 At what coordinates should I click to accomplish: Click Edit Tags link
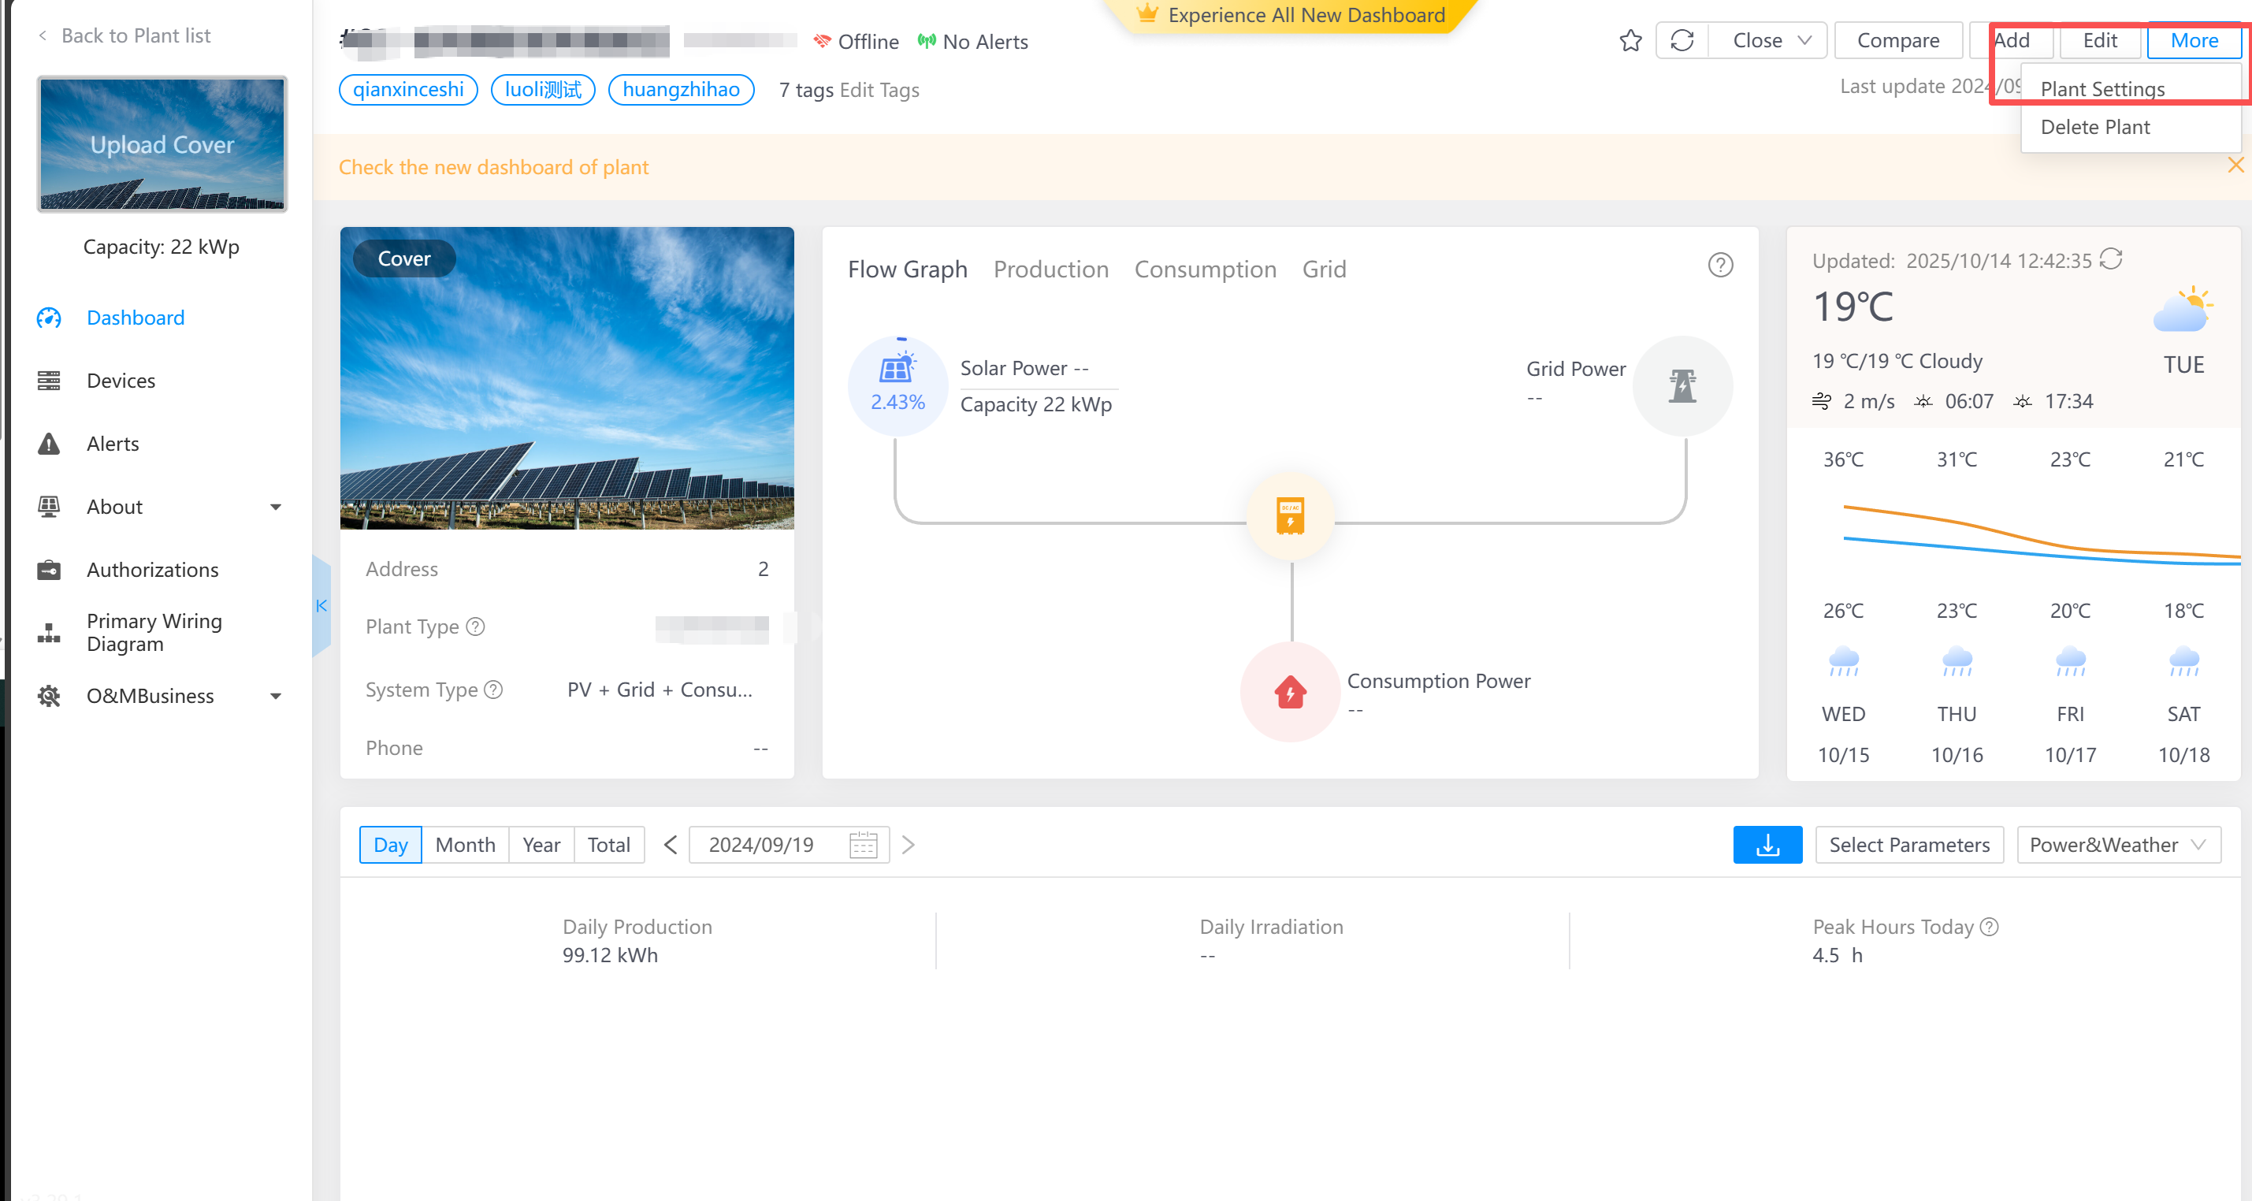pos(879,90)
